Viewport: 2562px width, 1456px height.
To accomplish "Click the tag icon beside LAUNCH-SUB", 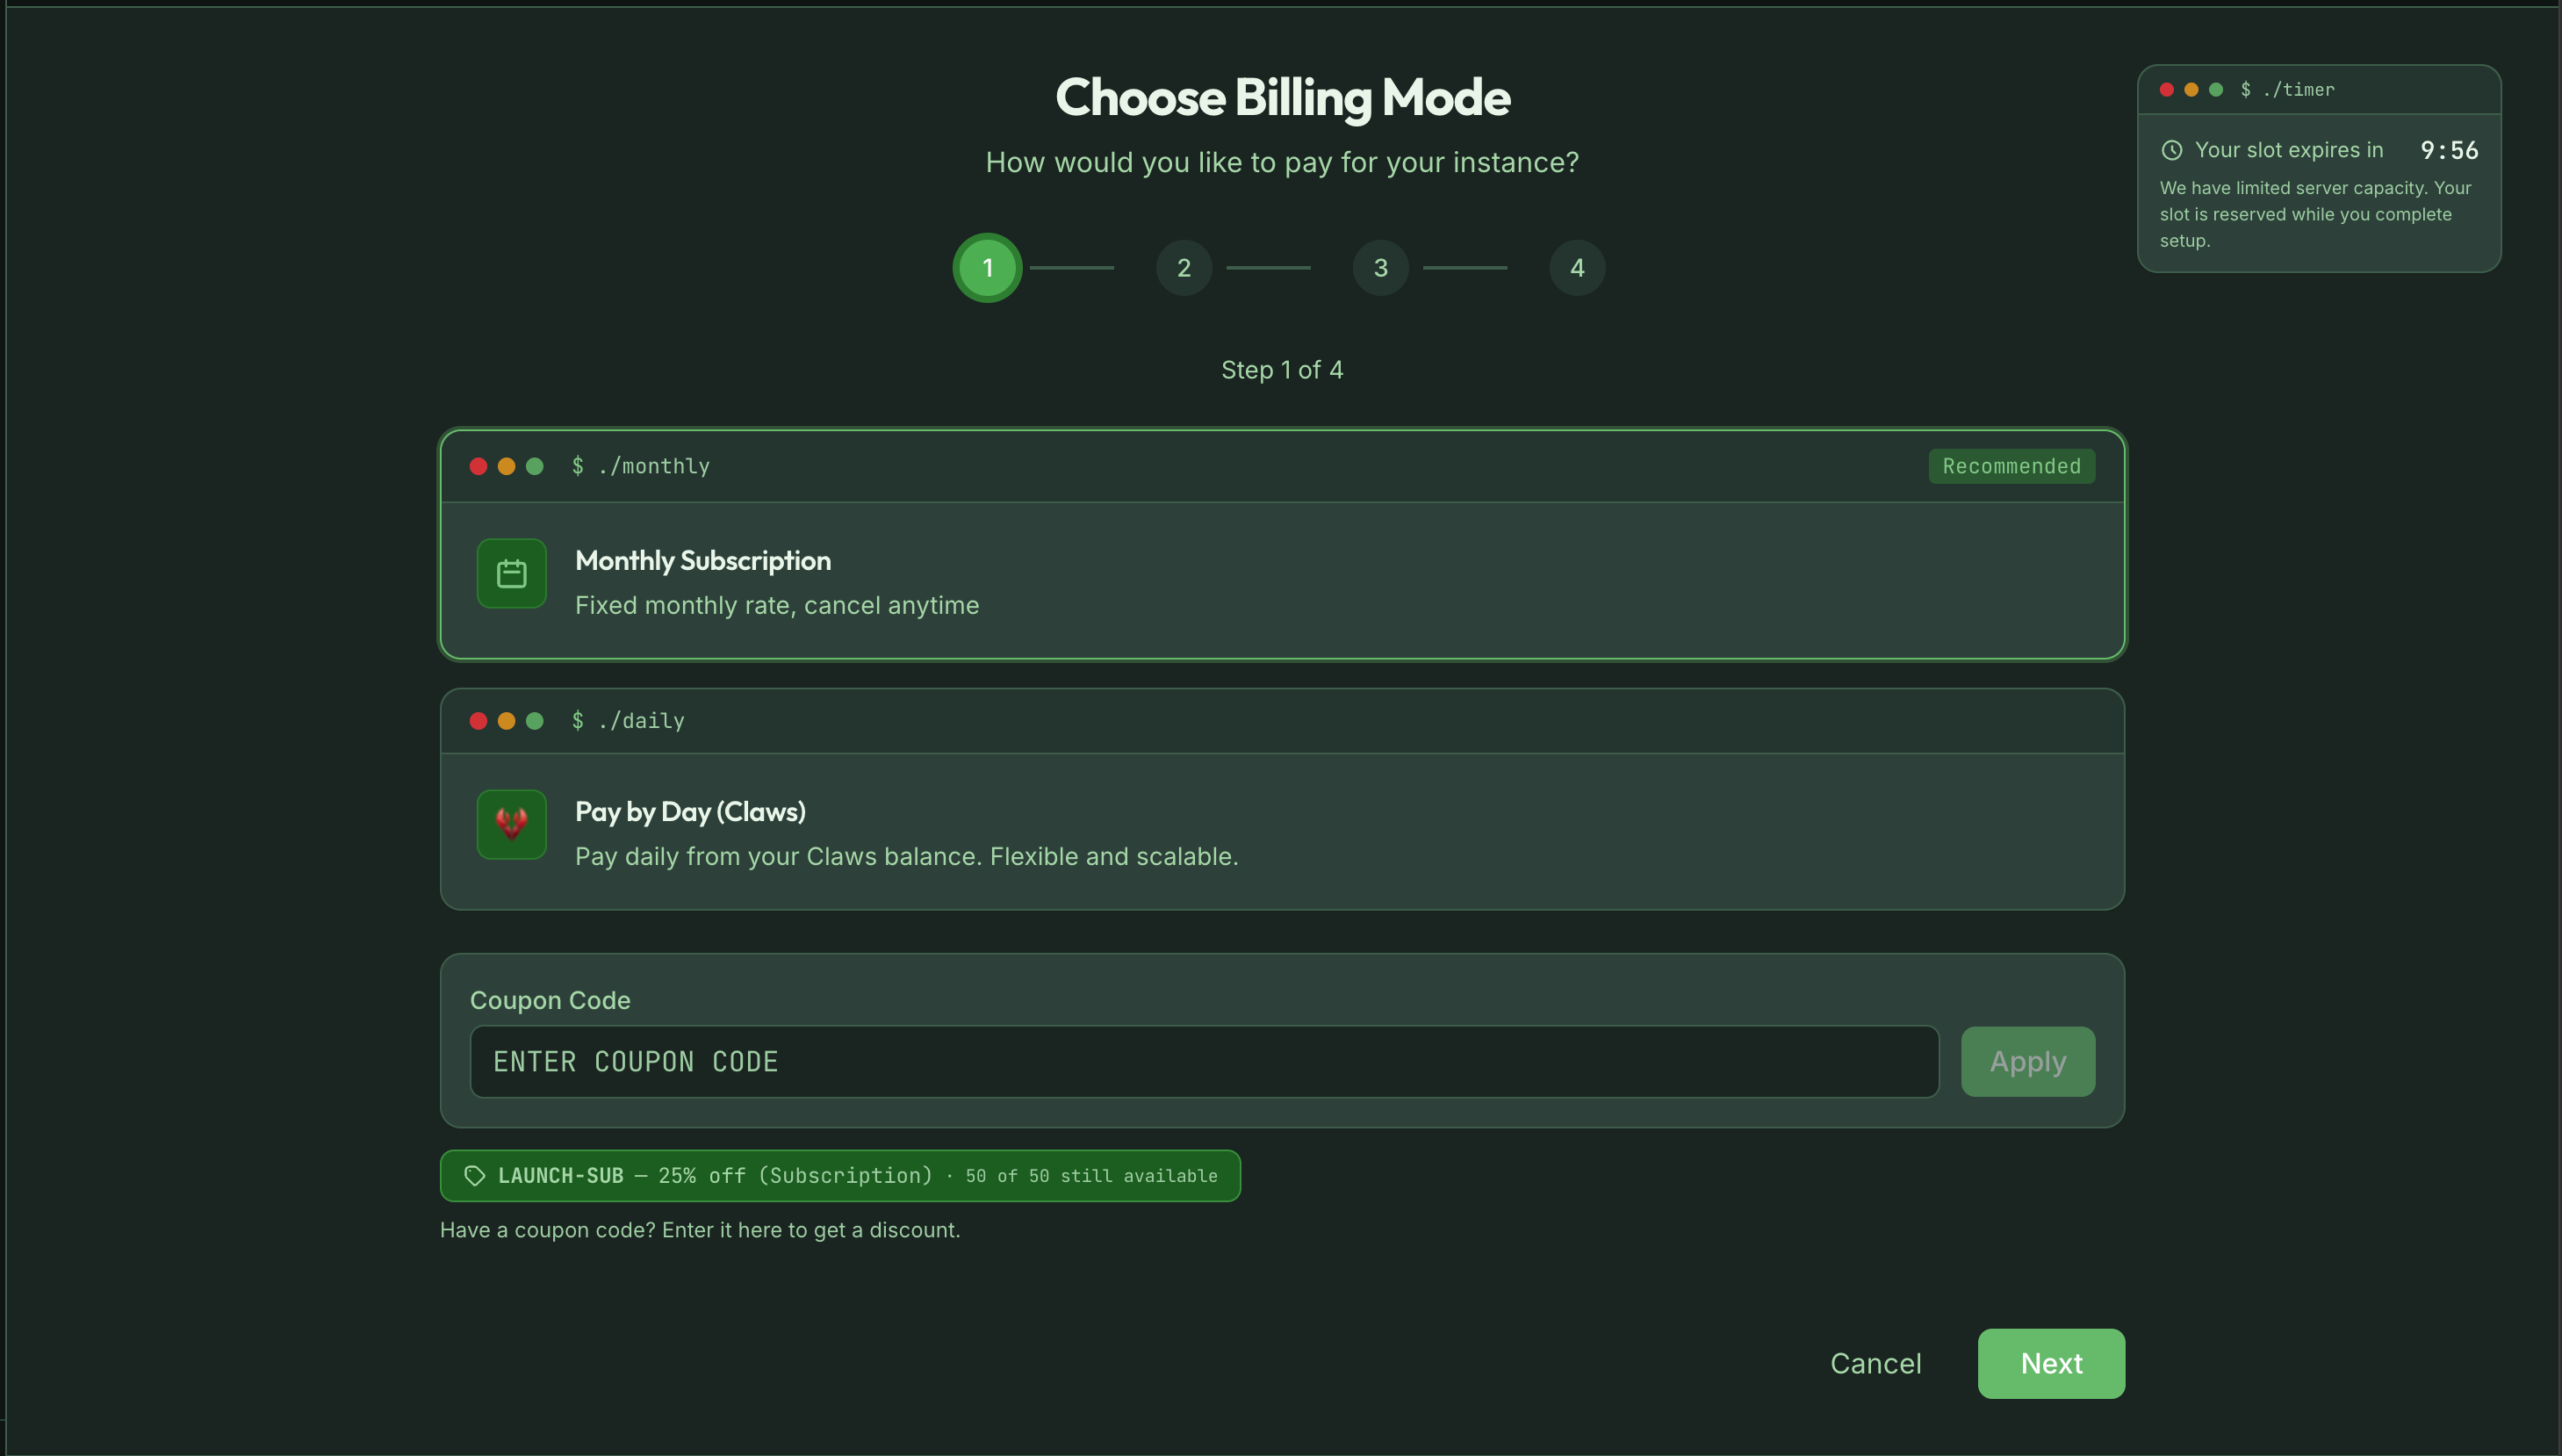I will [475, 1176].
